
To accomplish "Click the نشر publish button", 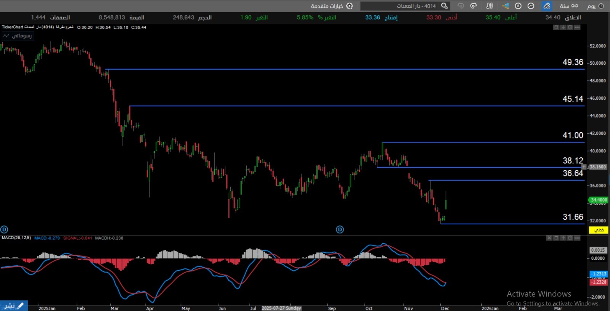I will pos(14,306).
